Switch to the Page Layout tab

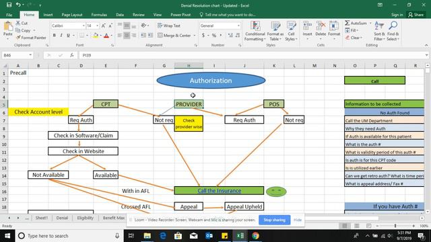(72, 15)
